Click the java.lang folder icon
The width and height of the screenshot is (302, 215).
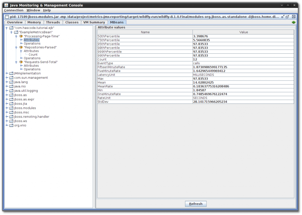pos(11,82)
